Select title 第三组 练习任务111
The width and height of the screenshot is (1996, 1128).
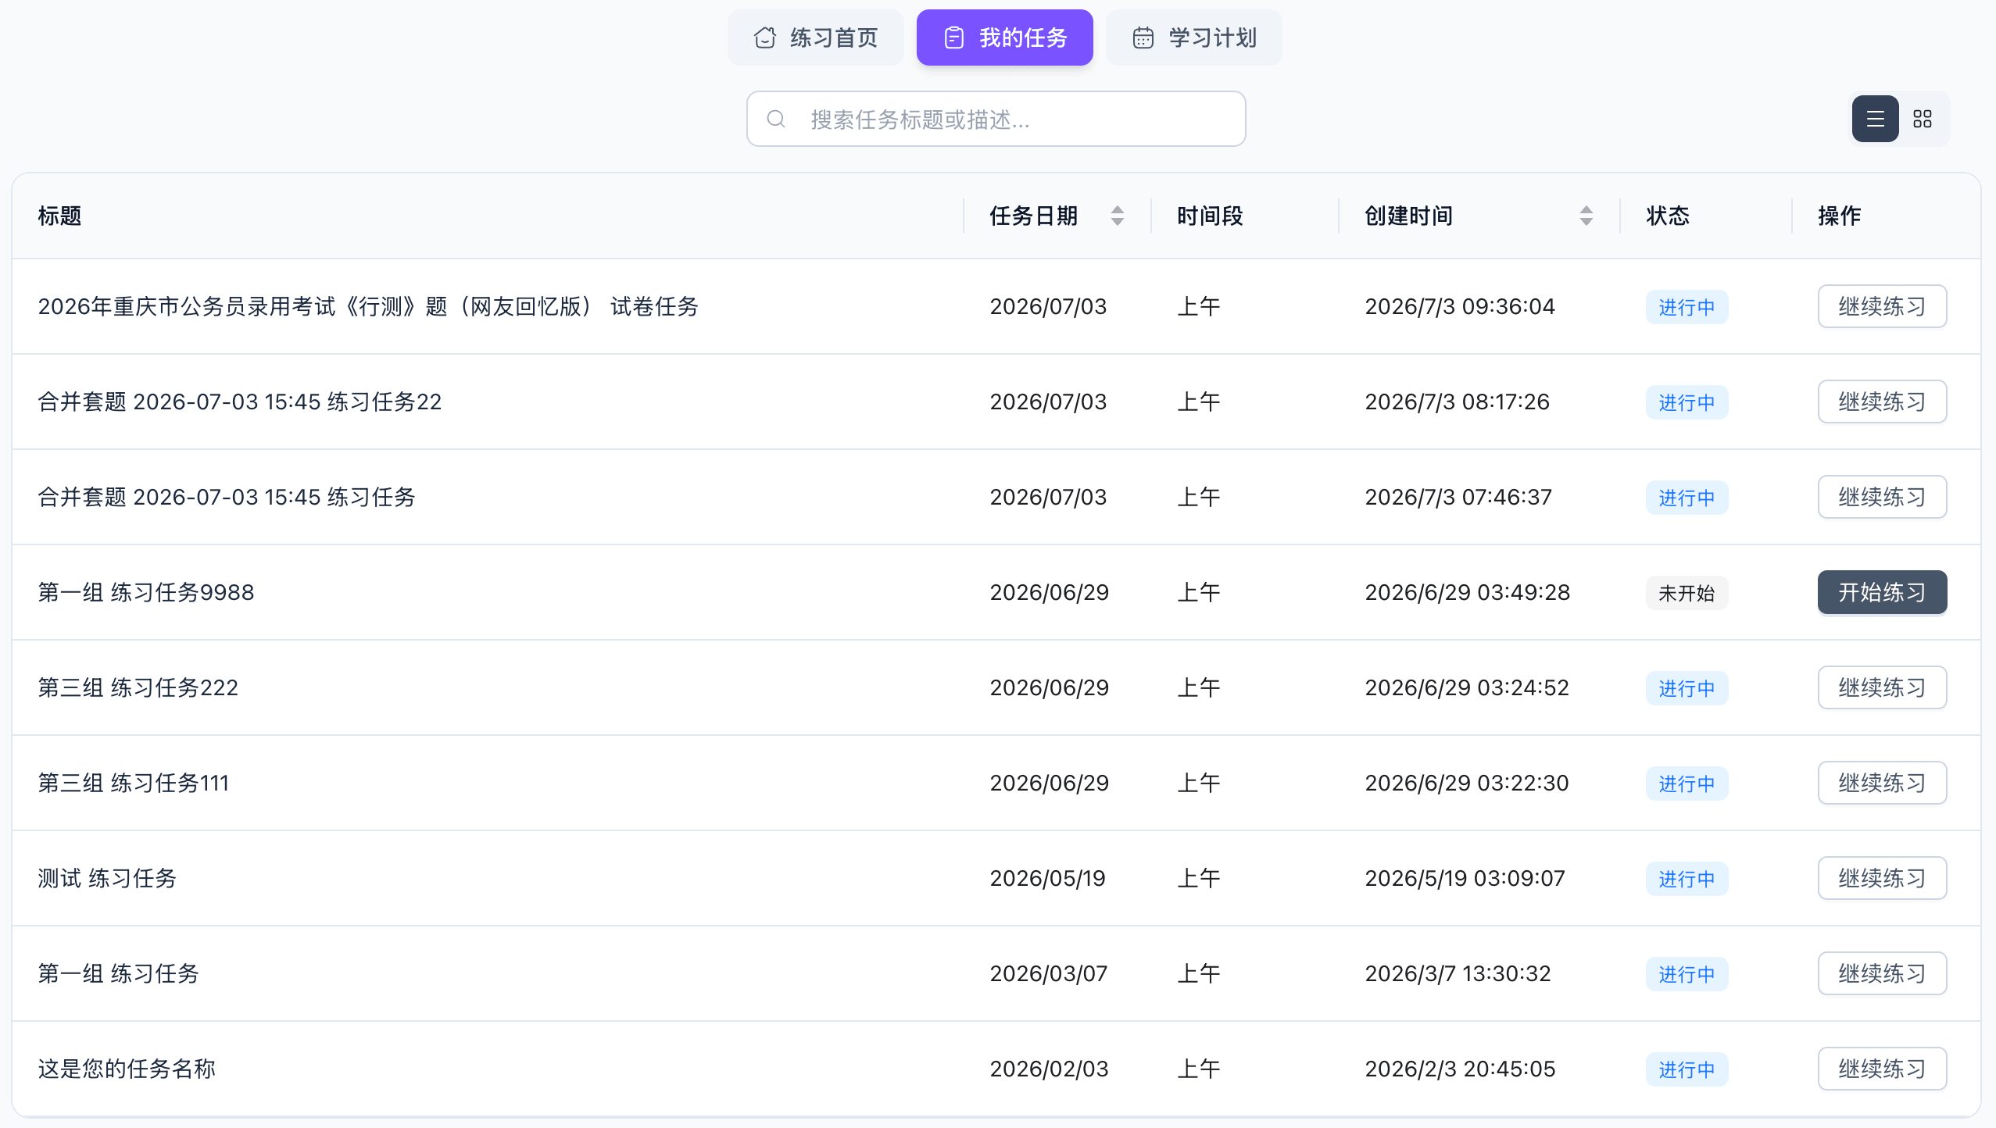[134, 783]
